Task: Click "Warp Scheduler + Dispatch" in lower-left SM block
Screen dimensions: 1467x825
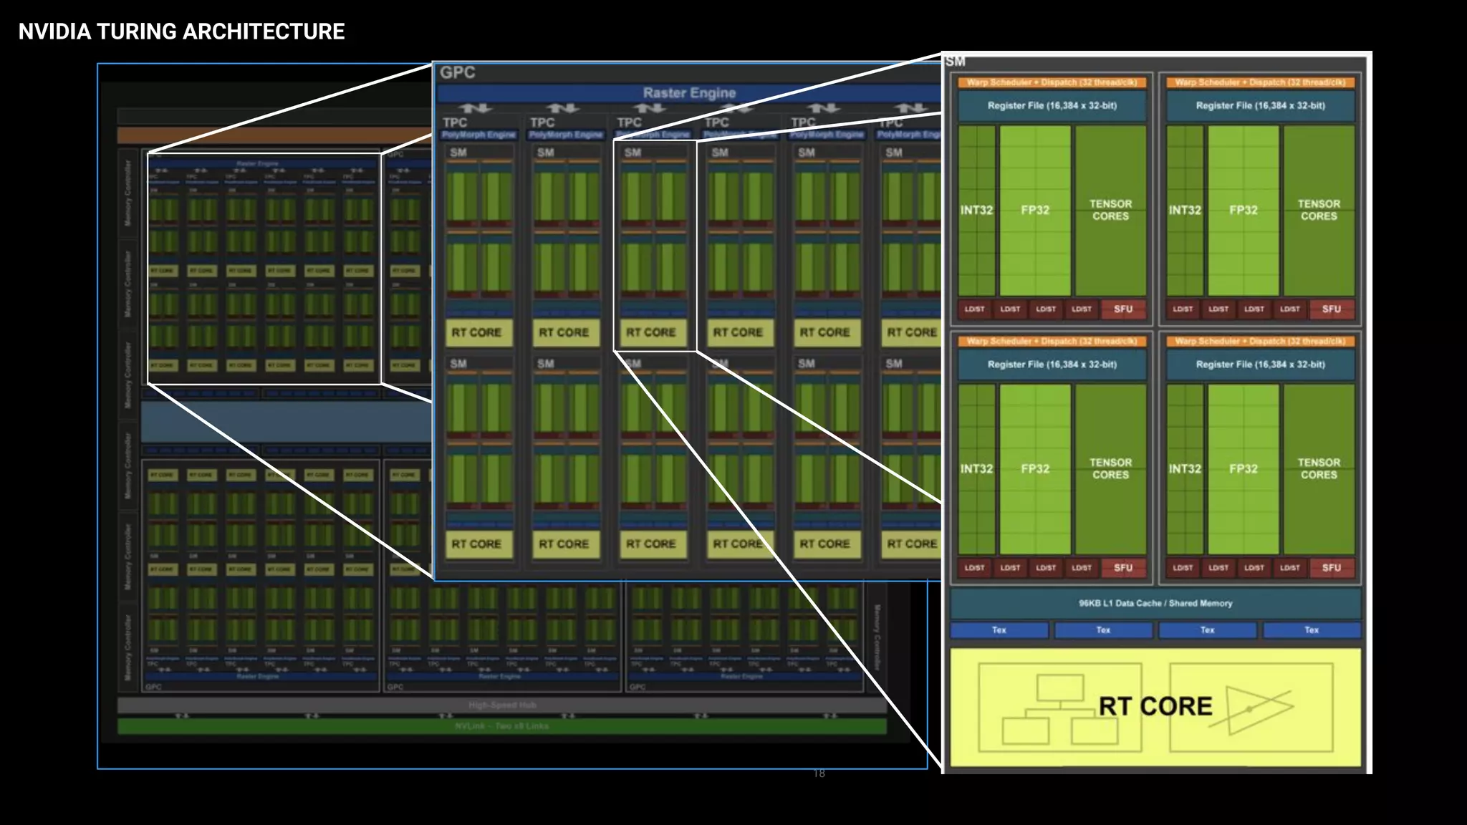Action: pyautogui.click(x=1052, y=341)
